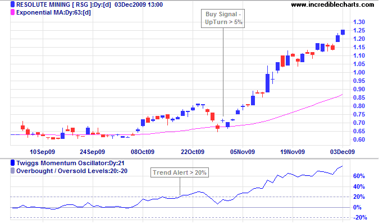Click the Buy Signal - UpTurn > 5% annotation
The width and height of the screenshot is (379, 224).
point(223,18)
